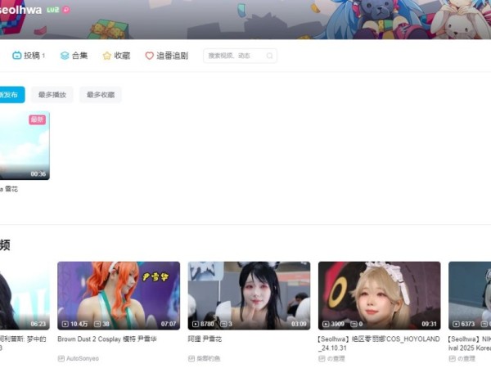Click the 07:07 duration label
Image resolution: width=491 pixels, height=368 pixels.
click(x=169, y=324)
